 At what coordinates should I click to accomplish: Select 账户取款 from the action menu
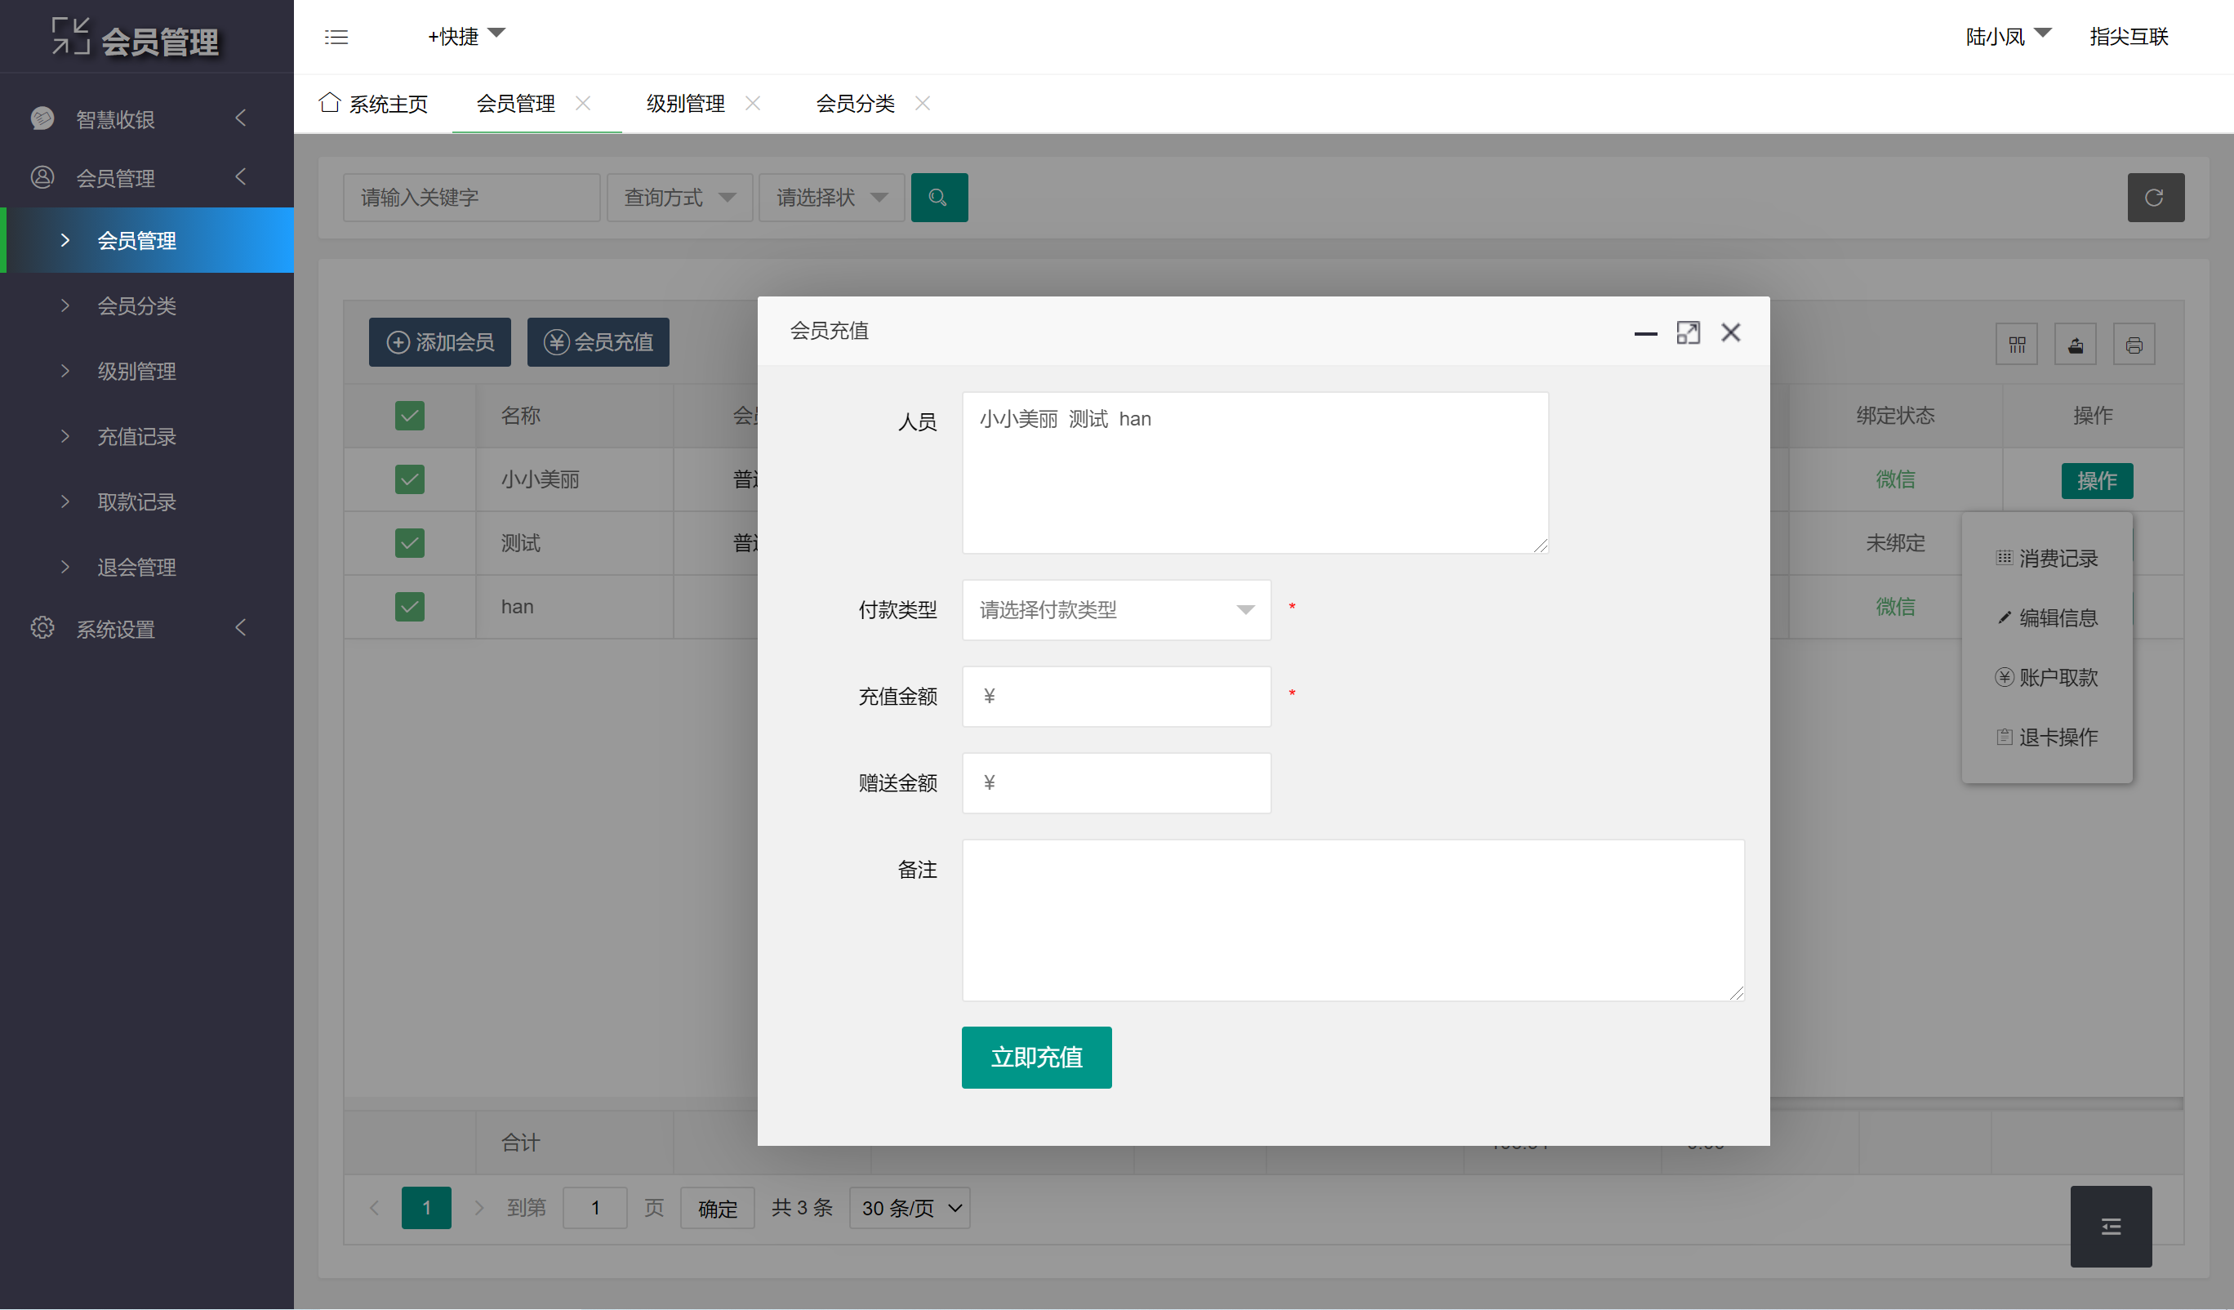[2047, 677]
